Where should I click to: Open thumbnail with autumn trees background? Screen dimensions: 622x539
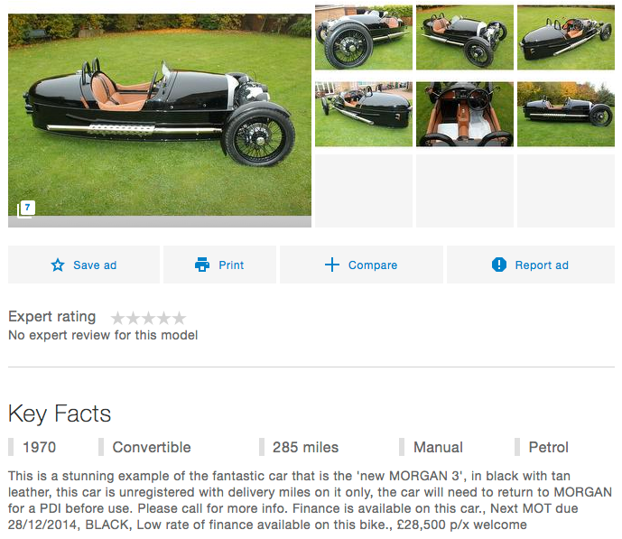pos(566,115)
